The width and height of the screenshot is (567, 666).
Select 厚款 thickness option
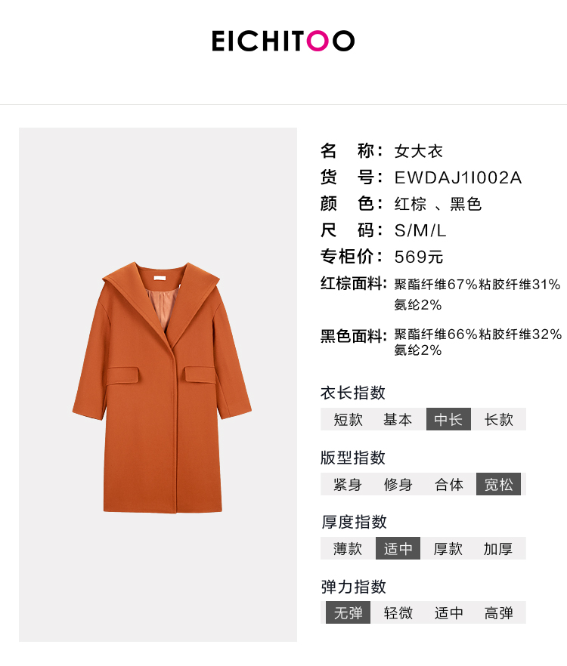click(448, 549)
